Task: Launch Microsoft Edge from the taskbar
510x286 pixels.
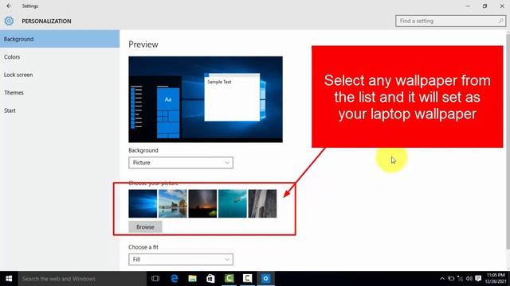Action: click(x=175, y=279)
